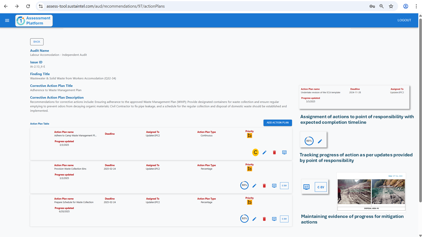Edit the Provision Waste Collection Bins plan
The width and height of the screenshot is (422, 237).
click(x=254, y=186)
